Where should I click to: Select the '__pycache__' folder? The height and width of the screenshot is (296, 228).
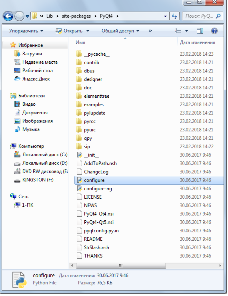click(x=96, y=54)
